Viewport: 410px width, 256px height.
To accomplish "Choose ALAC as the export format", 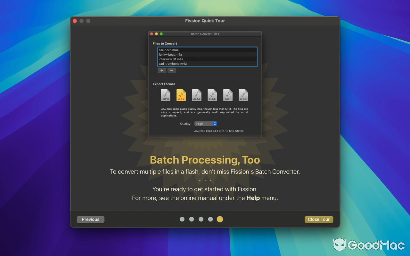I will 197,95.
